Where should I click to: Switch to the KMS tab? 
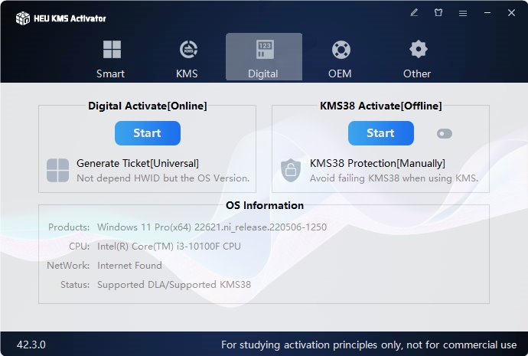(x=187, y=57)
